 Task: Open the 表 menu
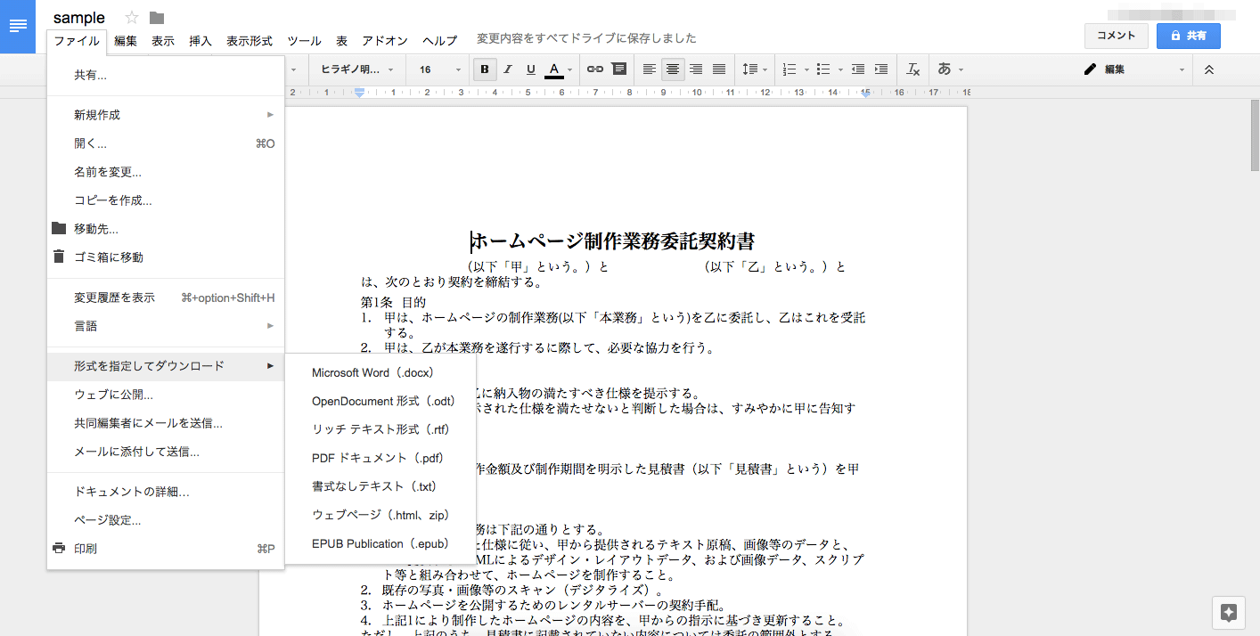pyautogui.click(x=341, y=41)
